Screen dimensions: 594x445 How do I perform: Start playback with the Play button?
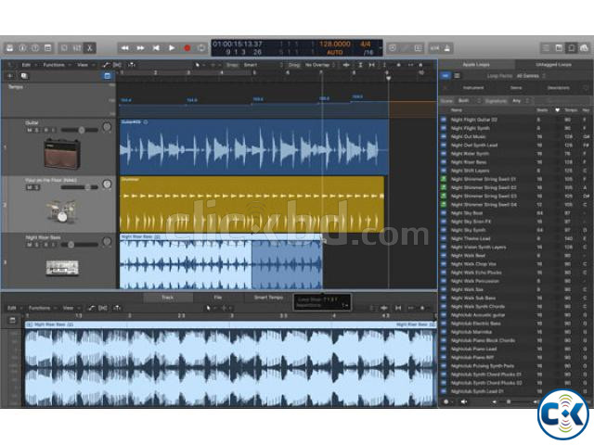coord(172,48)
